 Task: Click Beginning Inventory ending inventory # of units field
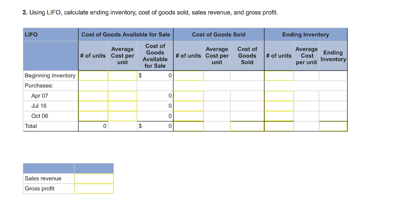click(x=279, y=76)
